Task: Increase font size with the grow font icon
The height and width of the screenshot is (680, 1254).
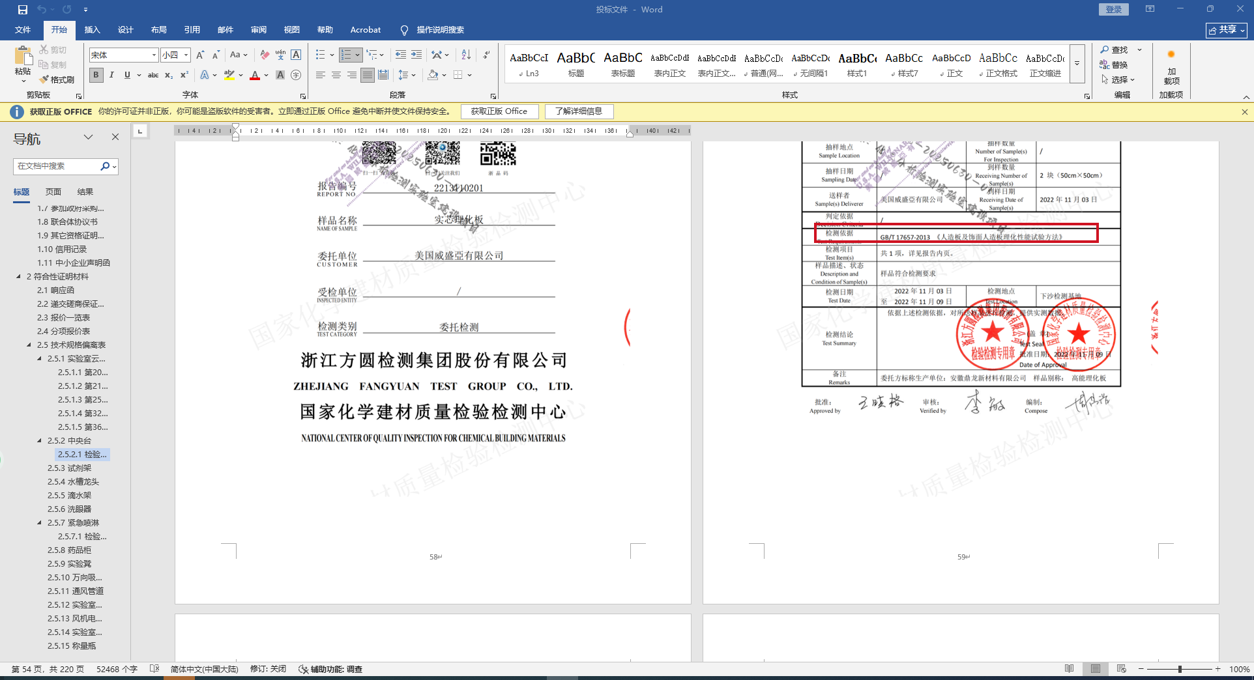Action: tap(200, 55)
